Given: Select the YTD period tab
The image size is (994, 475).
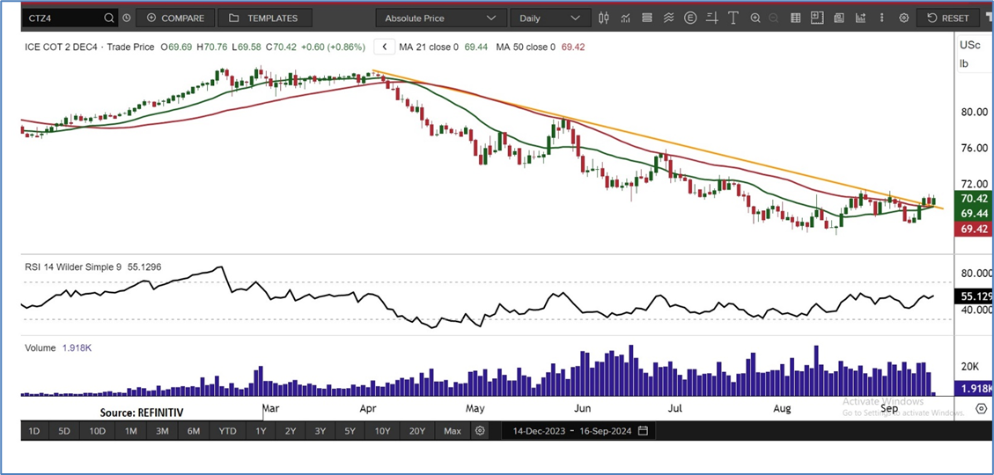Looking at the screenshot, I should pos(227,431).
